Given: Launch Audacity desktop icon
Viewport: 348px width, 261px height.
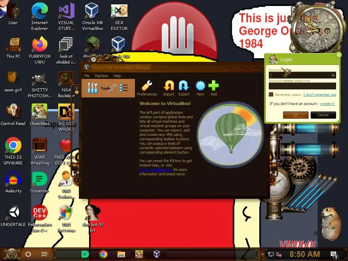Looking at the screenshot, I should (13, 182).
